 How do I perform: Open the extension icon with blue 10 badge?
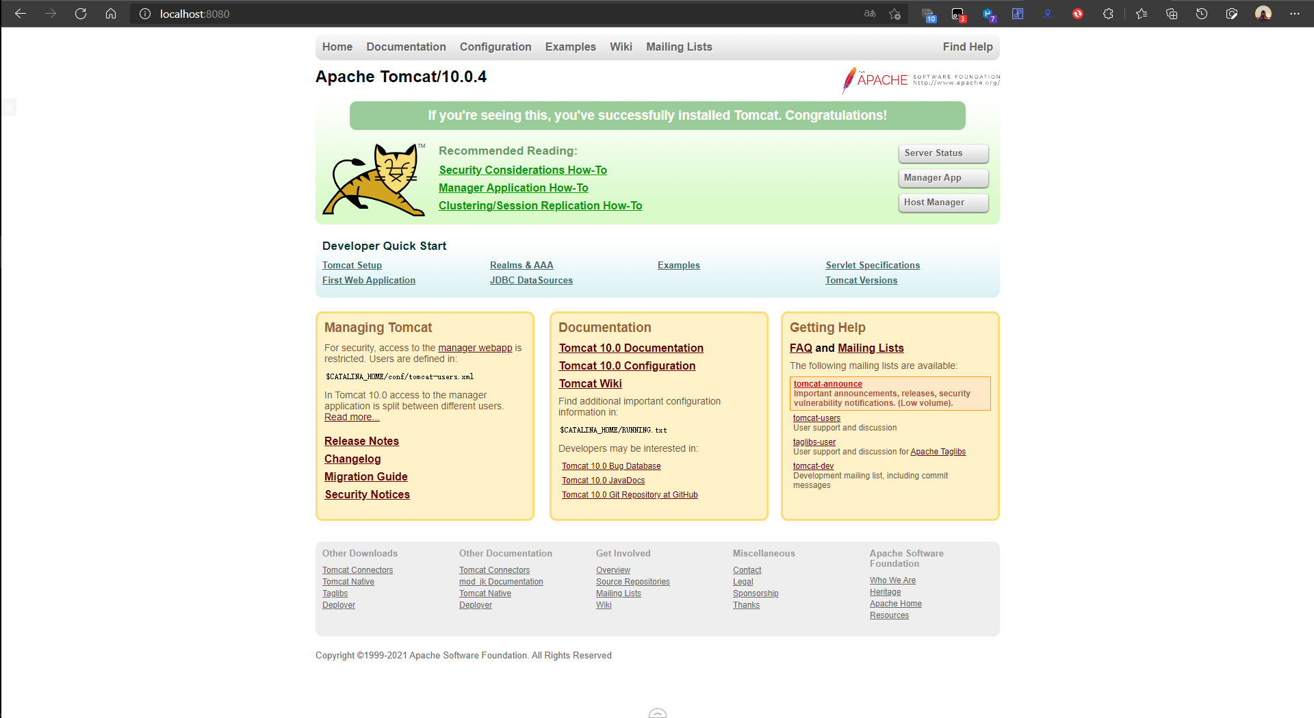(928, 14)
